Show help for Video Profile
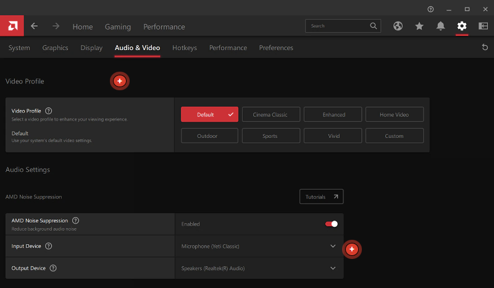Viewport: 494px width, 288px height. 49,111
